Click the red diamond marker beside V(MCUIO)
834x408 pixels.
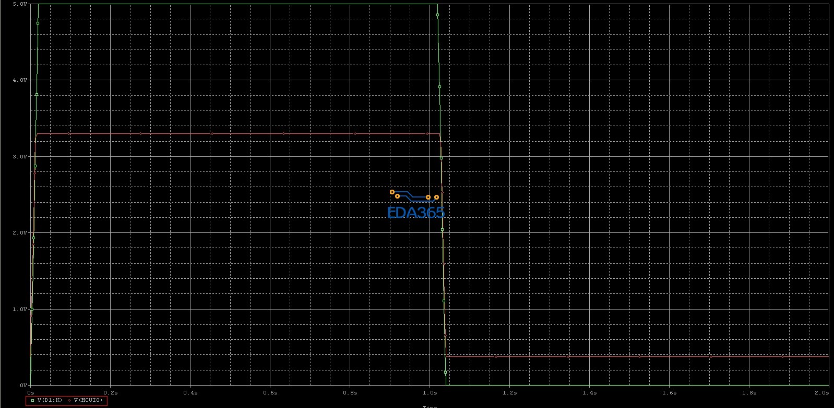pos(69,400)
